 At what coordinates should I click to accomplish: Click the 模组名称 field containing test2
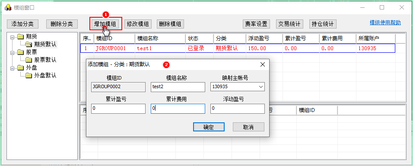click(x=178, y=87)
